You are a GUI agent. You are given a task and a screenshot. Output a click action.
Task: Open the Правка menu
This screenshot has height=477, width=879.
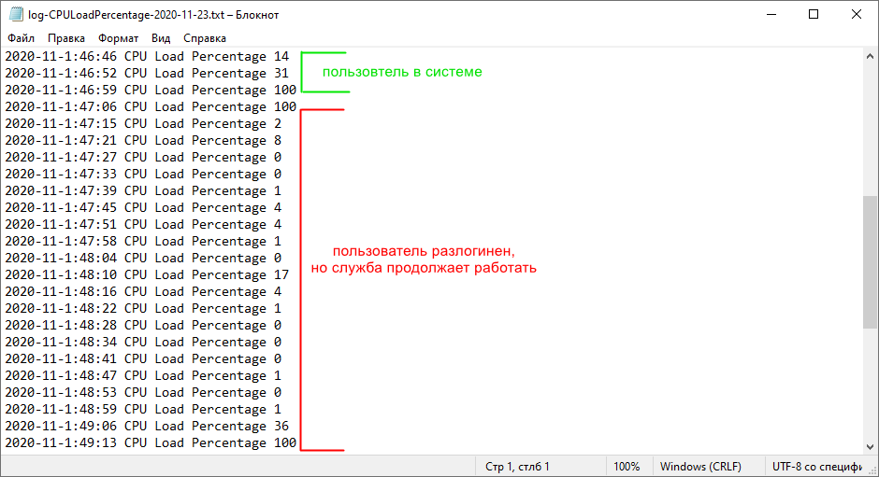click(x=66, y=38)
